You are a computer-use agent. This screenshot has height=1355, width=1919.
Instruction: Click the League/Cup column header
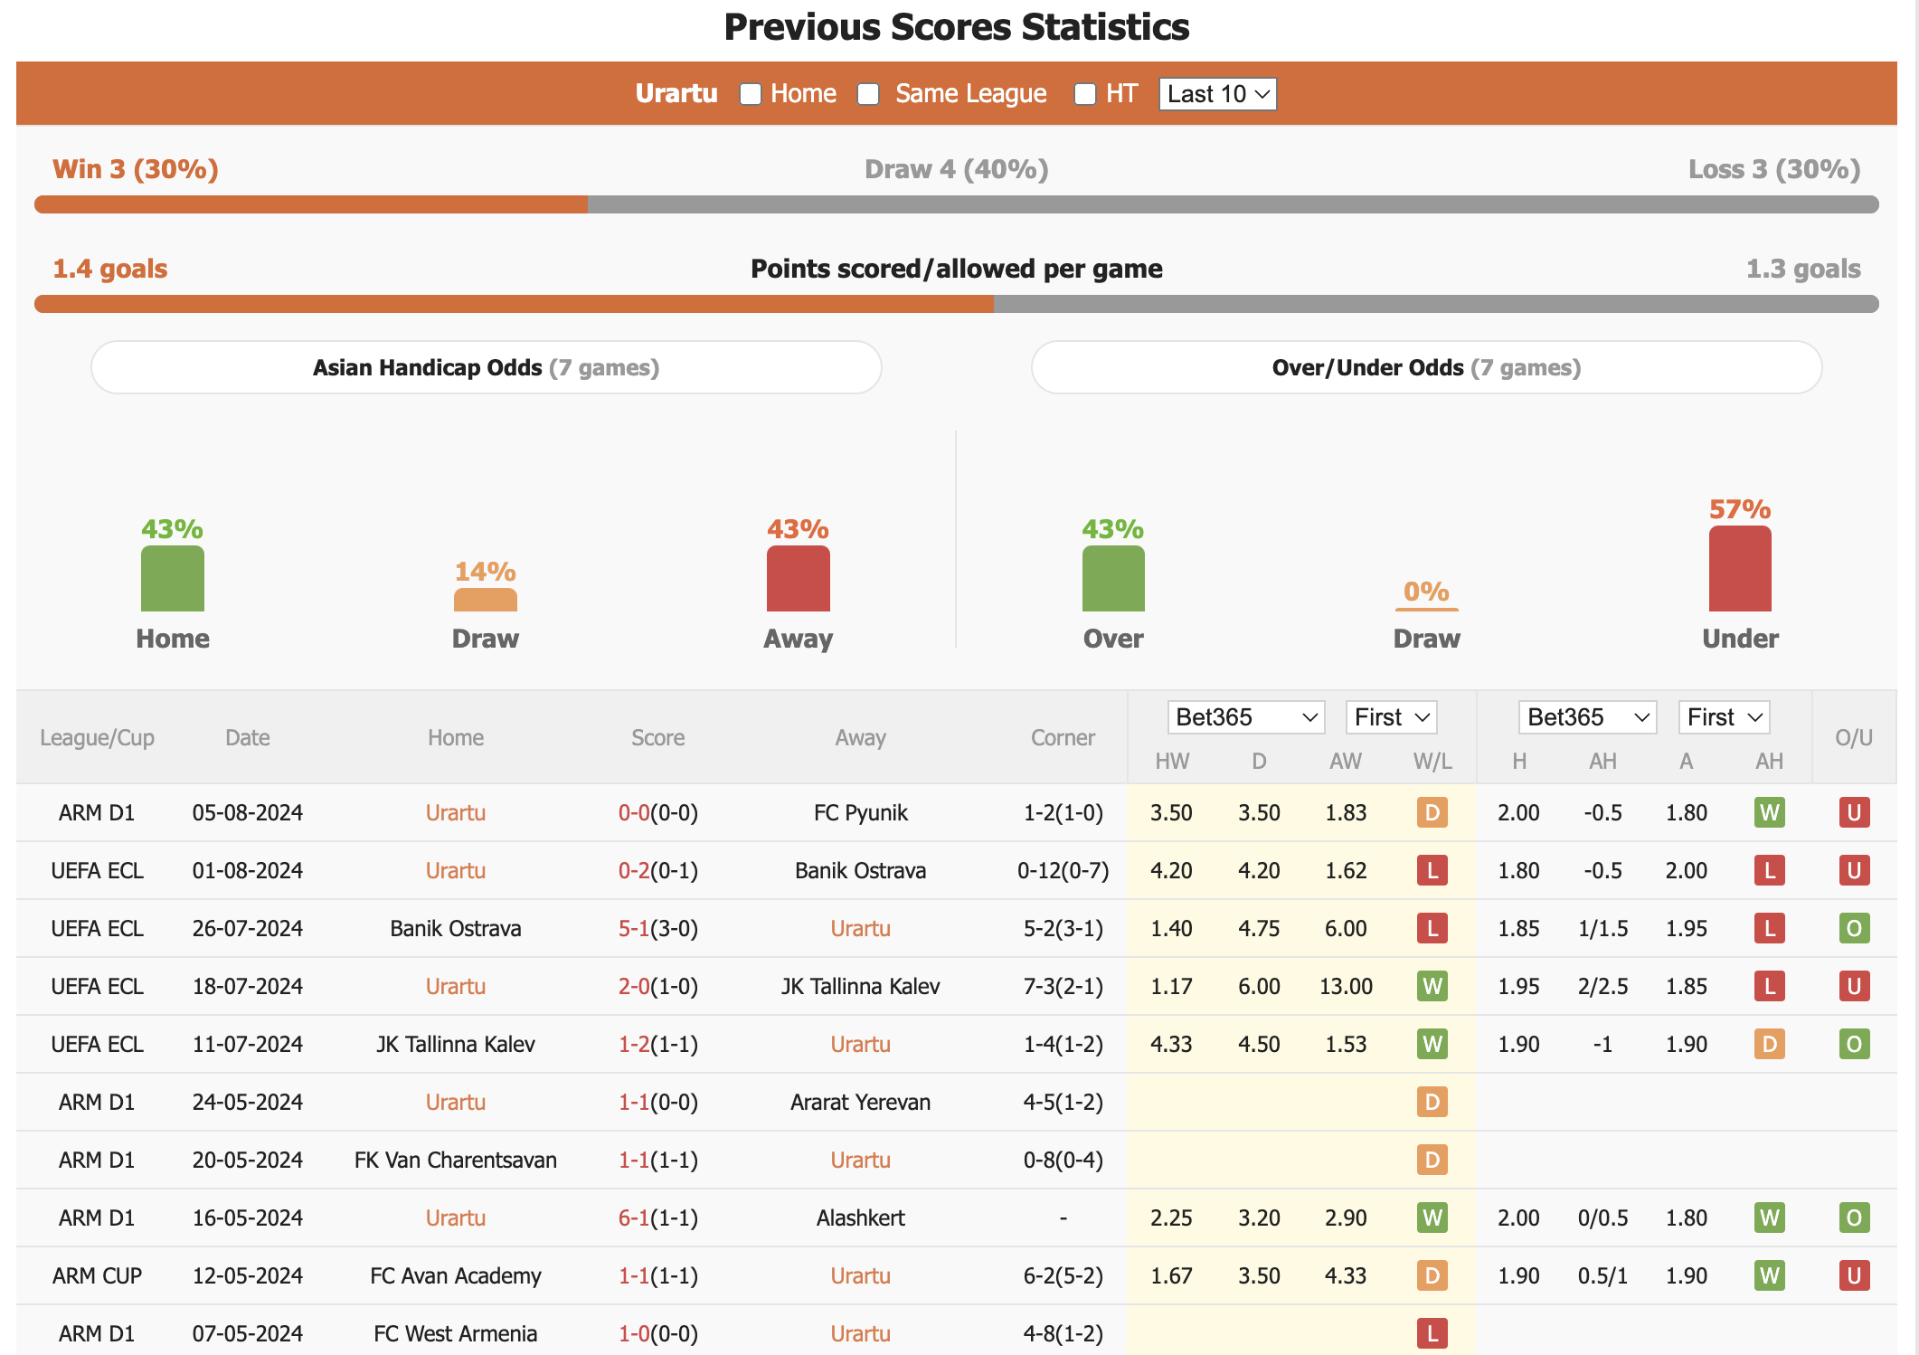click(97, 738)
